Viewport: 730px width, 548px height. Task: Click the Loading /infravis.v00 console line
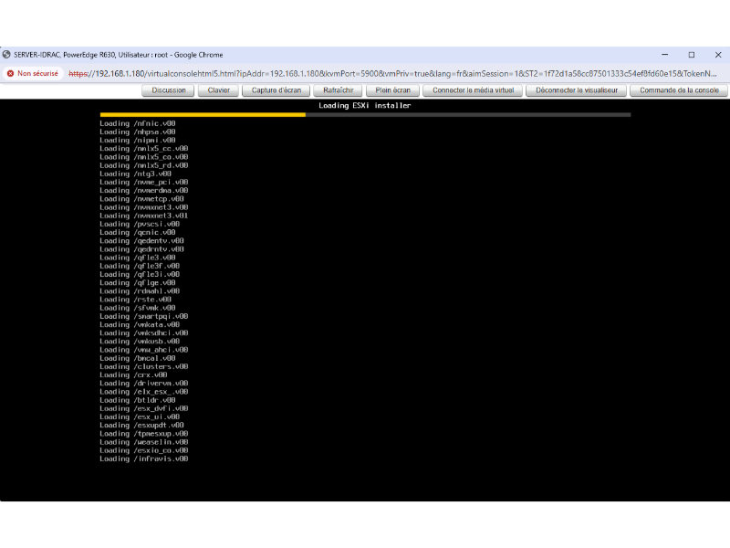tap(143, 458)
